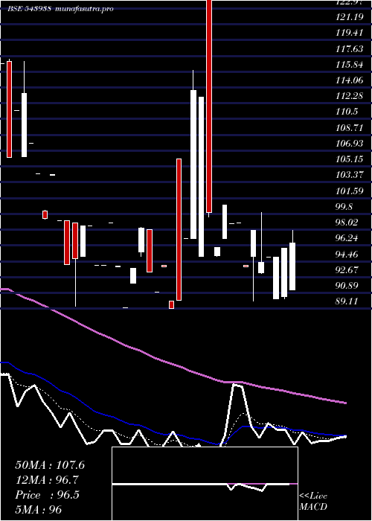Select the 90.89 price axis label
Screen dimensions: 372x521
(347, 285)
